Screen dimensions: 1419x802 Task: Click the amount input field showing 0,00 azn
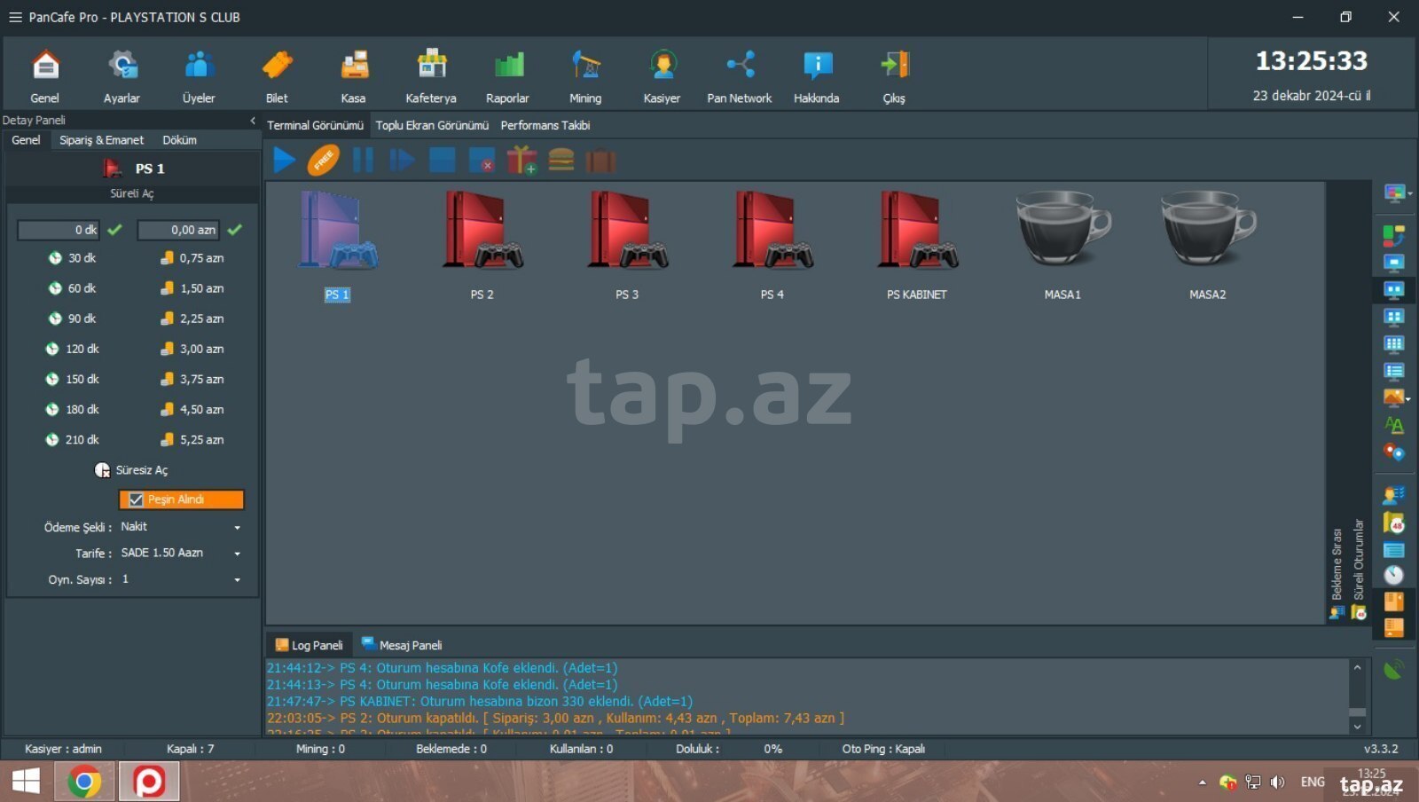[177, 230]
